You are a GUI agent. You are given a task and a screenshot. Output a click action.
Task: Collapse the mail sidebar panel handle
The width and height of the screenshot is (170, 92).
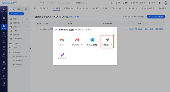pos(30,49)
